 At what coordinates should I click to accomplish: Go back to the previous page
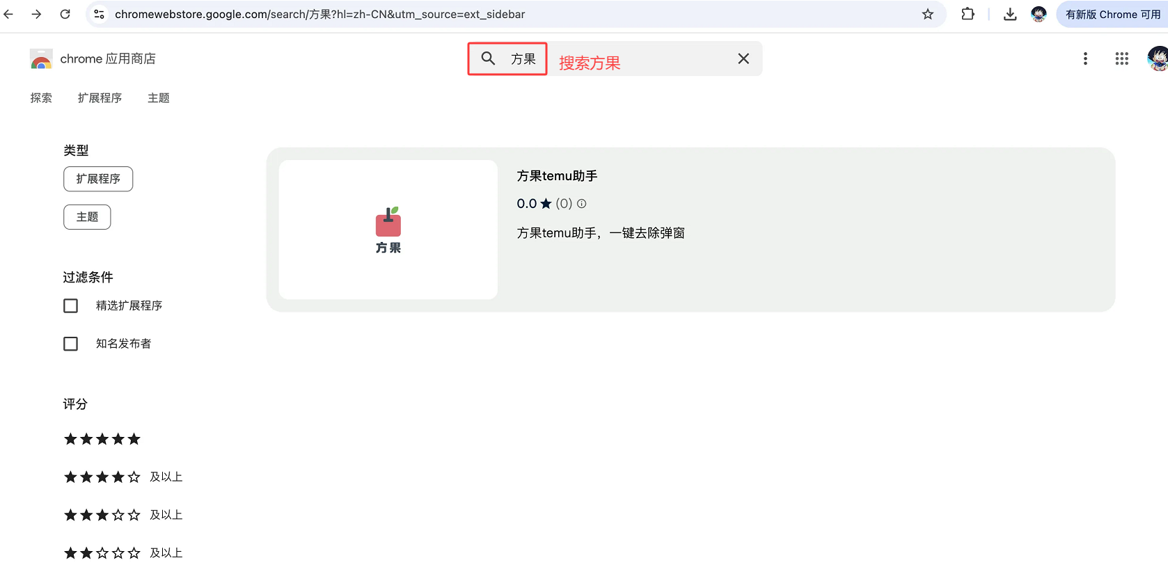point(8,14)
